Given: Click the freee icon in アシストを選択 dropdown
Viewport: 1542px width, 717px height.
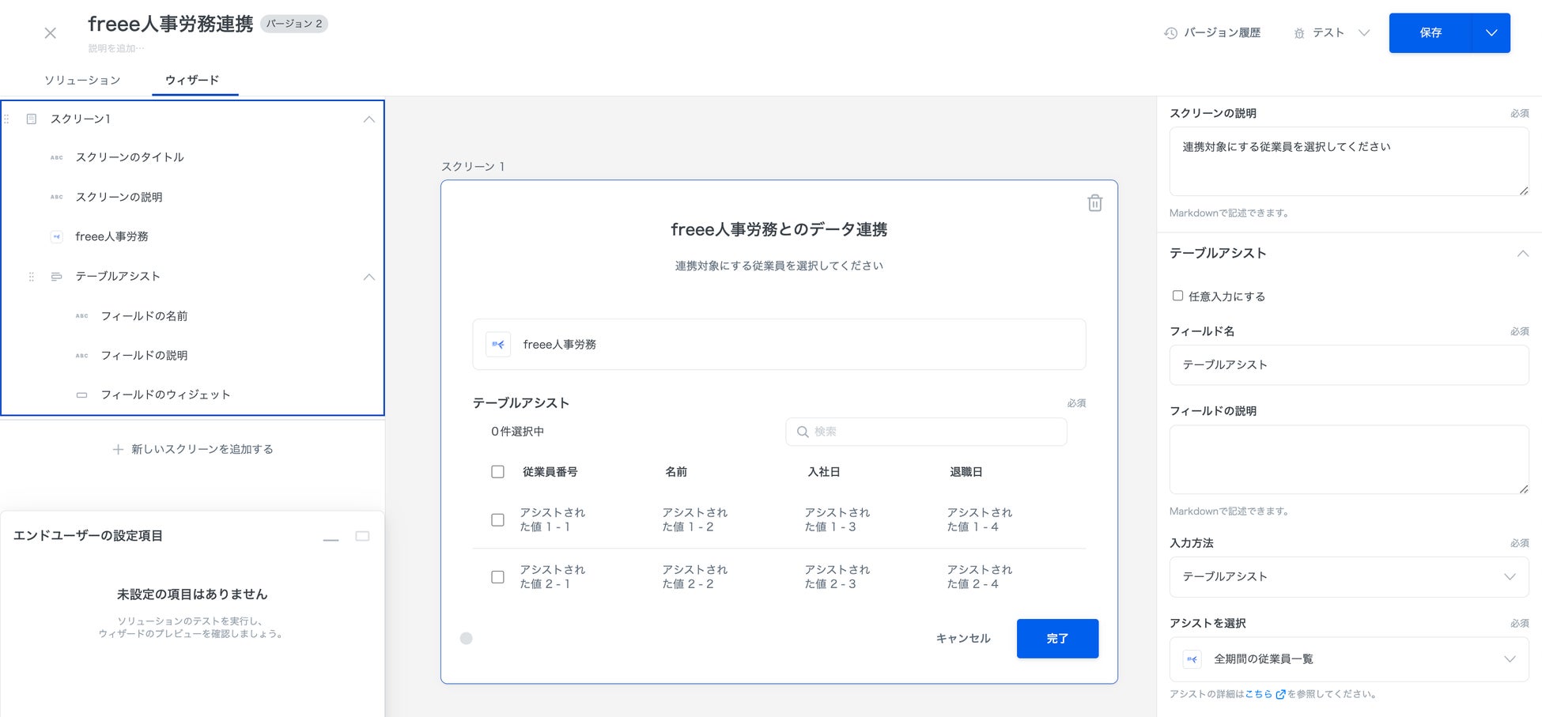Looking at the screenshot, I should (x=1192, y=659).
